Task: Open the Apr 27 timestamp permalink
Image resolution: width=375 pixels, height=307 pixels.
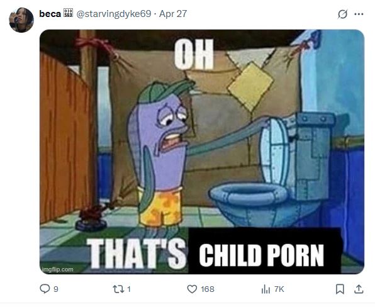Action: point(173,14)
